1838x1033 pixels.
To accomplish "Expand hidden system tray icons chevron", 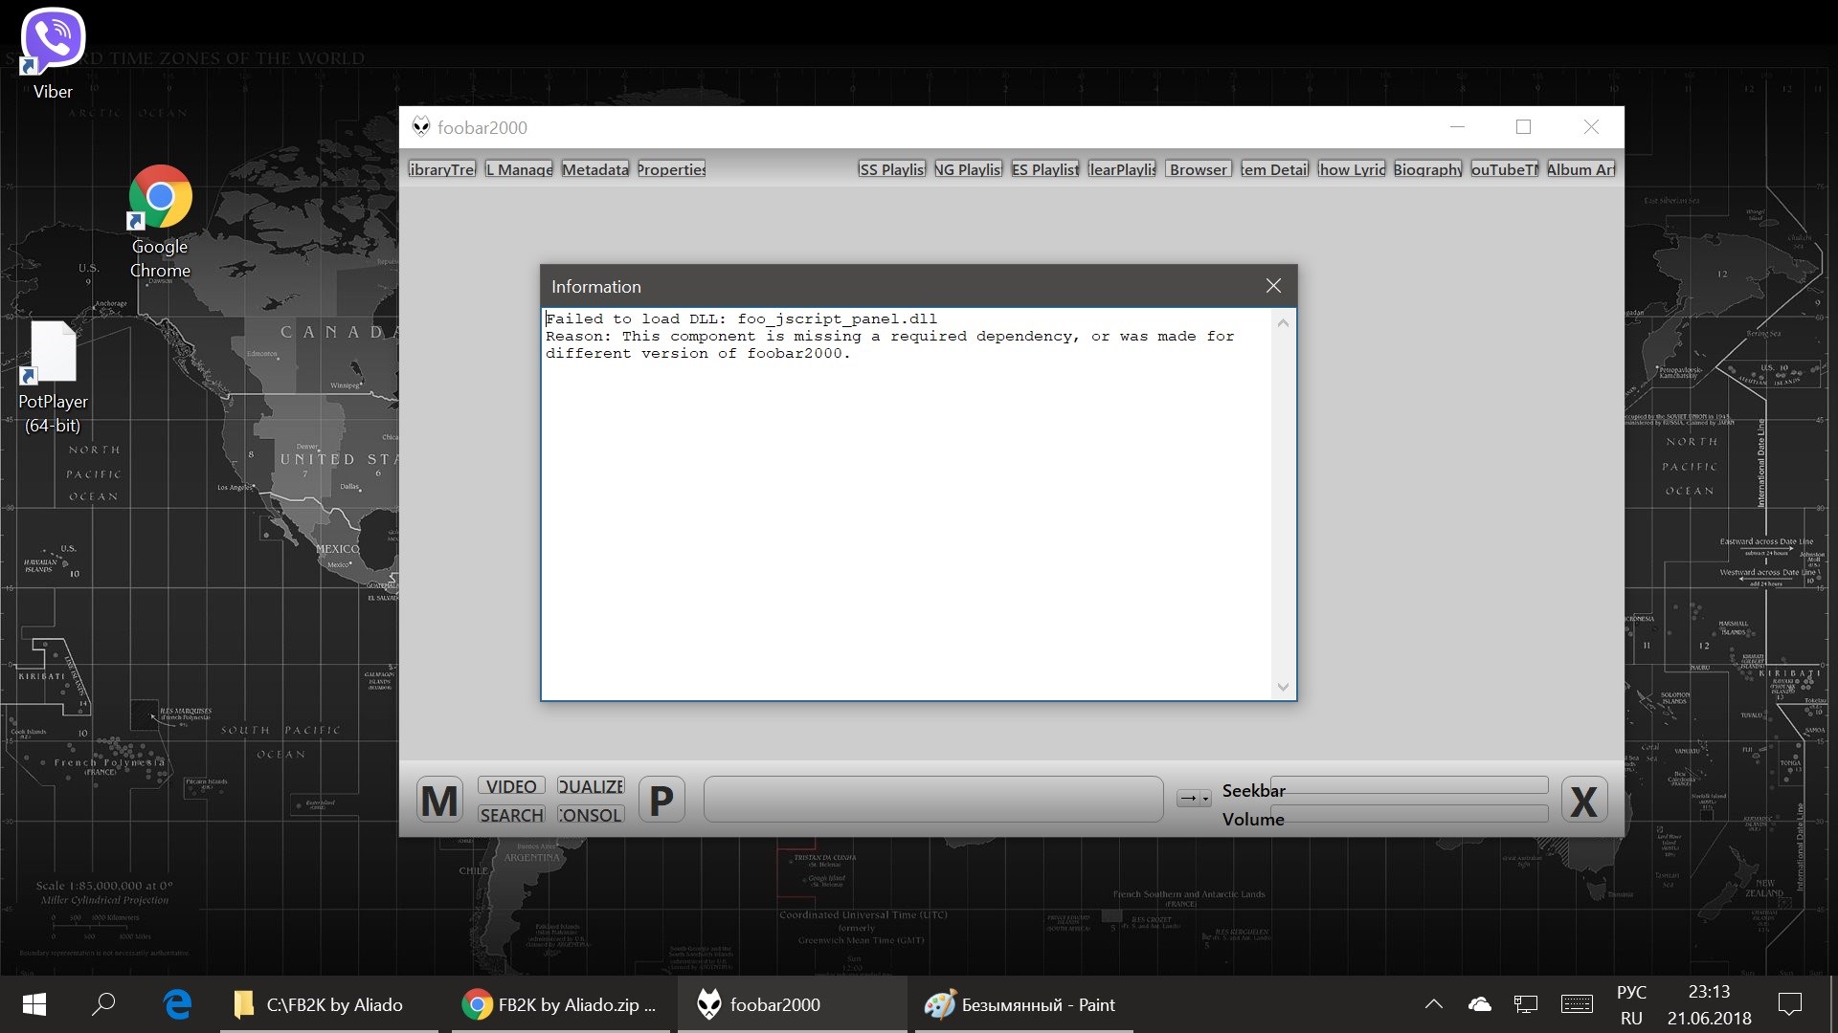I will (x=1433, y=1004).
